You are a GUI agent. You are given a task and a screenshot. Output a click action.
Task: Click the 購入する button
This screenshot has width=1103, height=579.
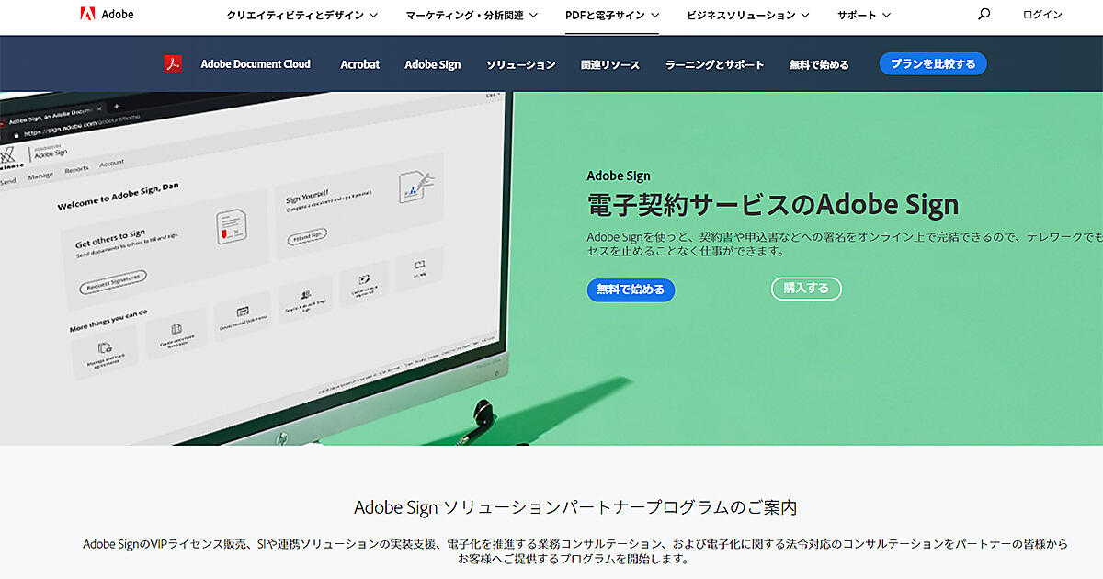pos(806,289)
